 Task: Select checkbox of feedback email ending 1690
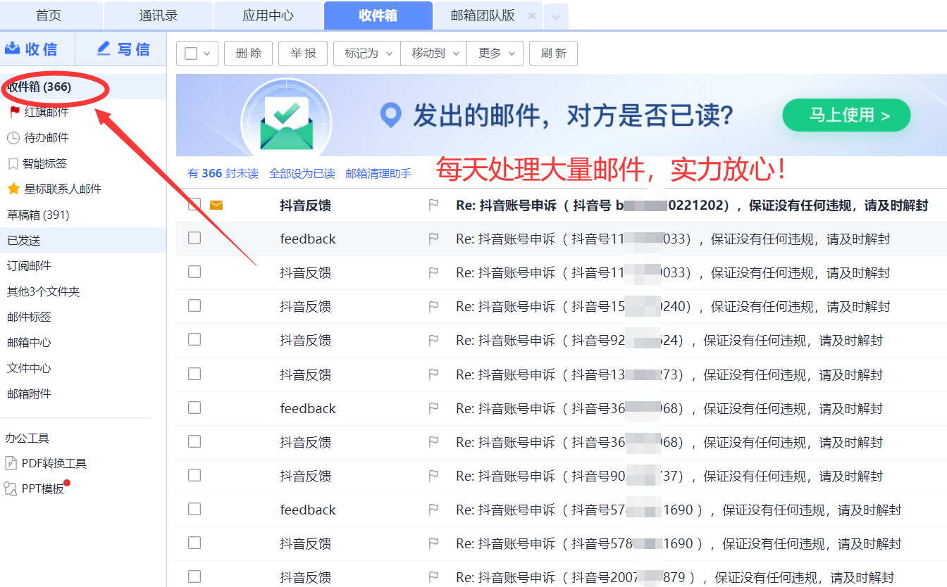coord(194,509)
